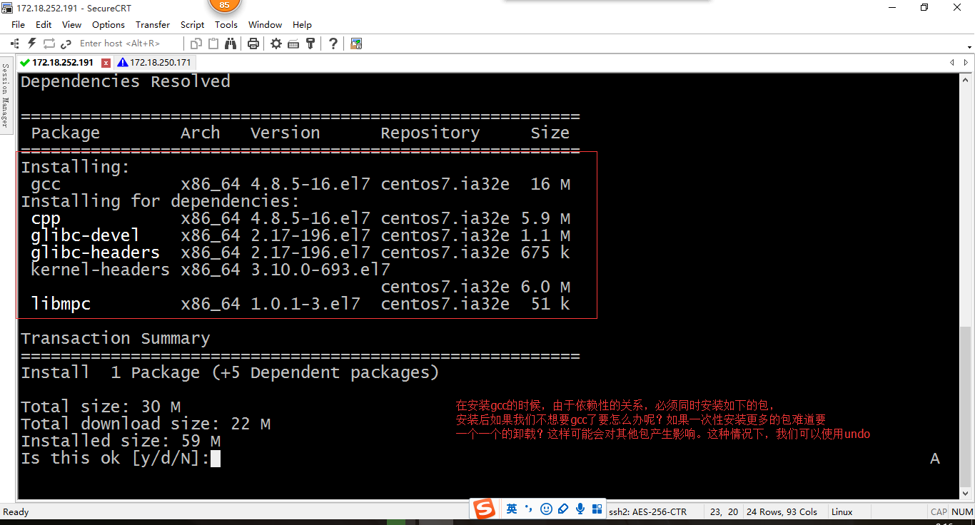The image size is (975, 525).
Task: Open Sogou emoji panel
Action: (x=546, y=509)
